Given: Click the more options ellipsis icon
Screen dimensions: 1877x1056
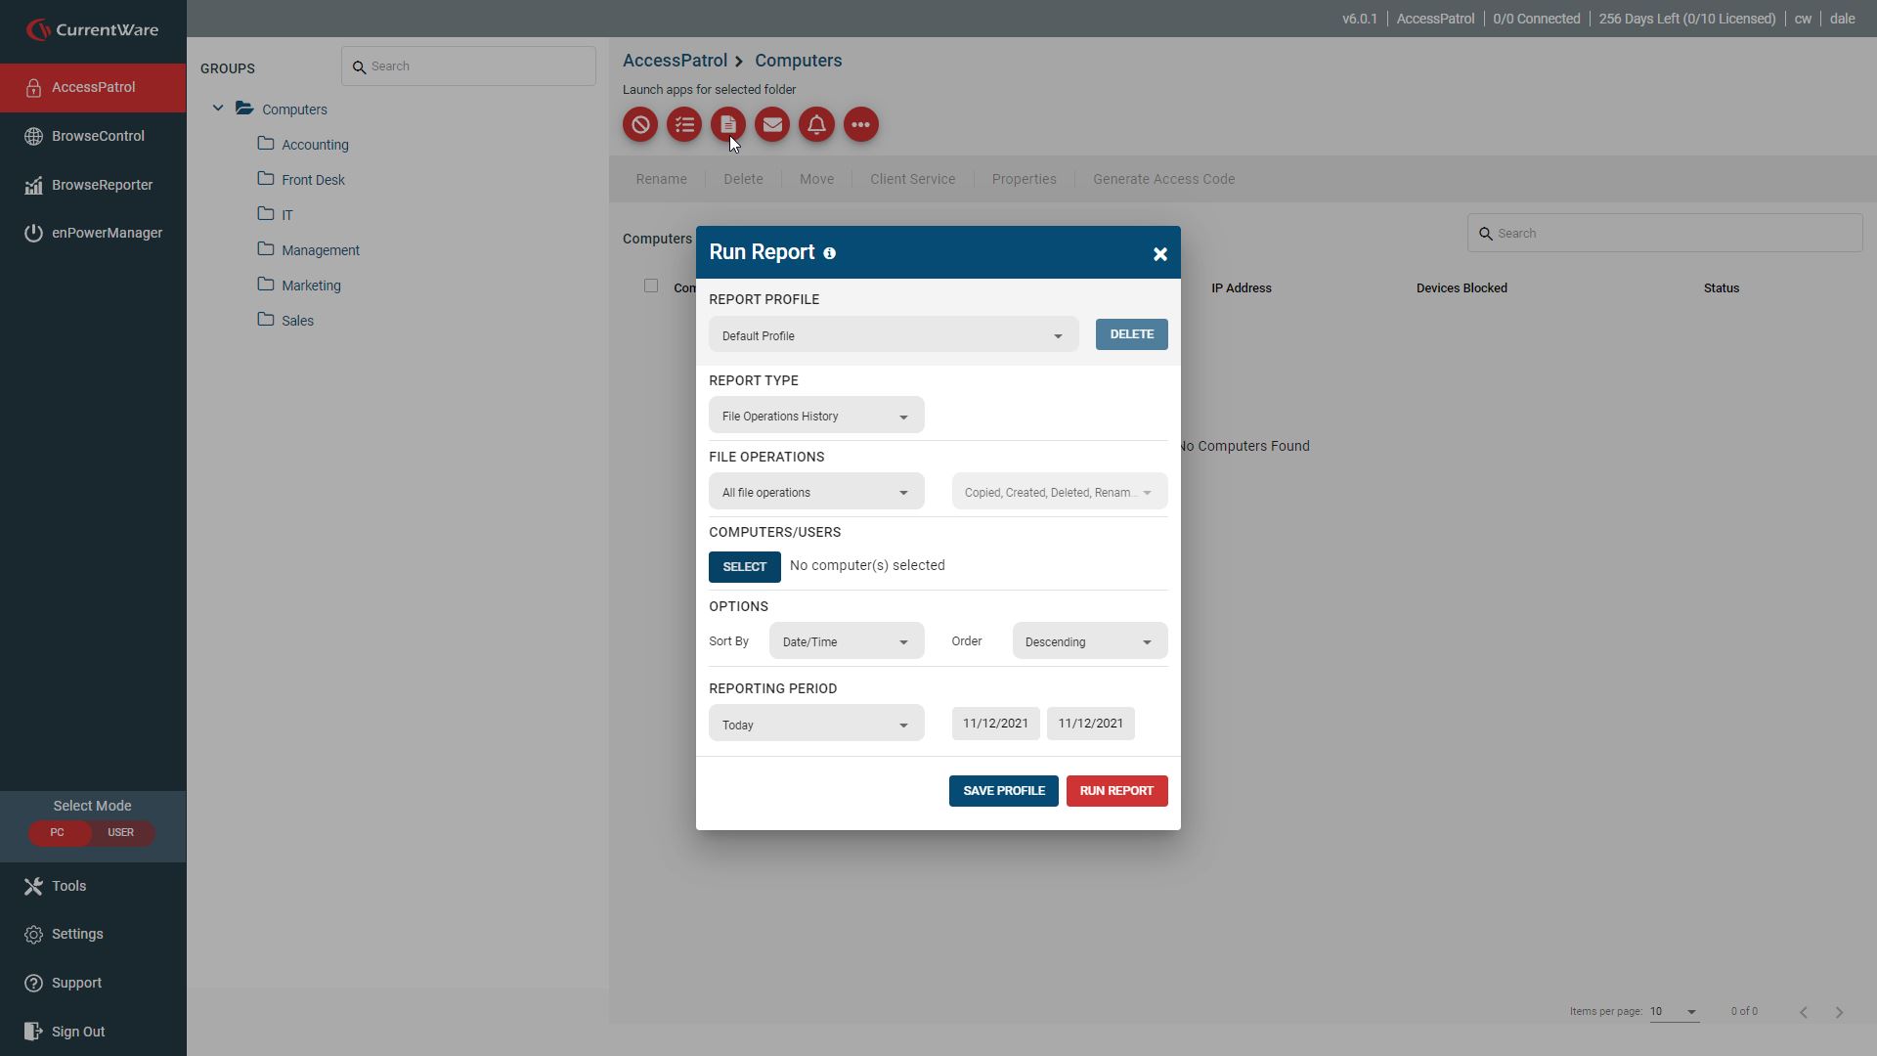Looking at the screenshot, I should (x=861, y=124).
